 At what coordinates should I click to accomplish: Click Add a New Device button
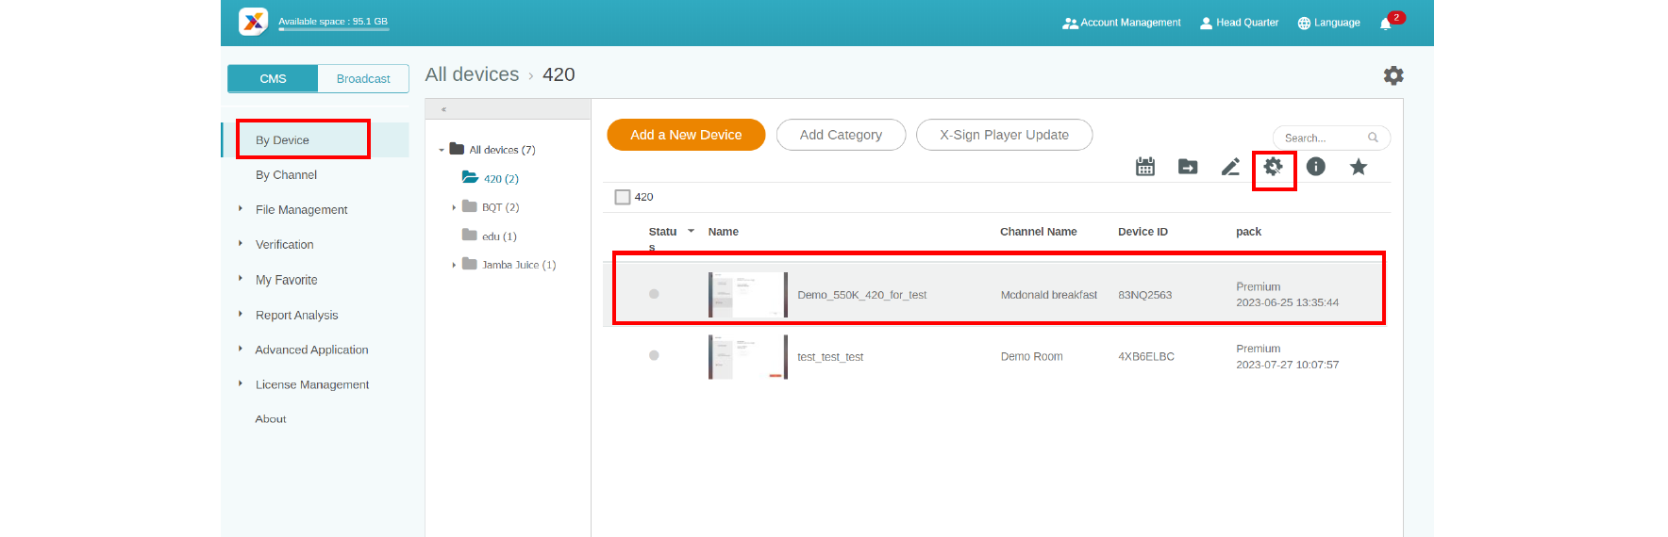(x=686, y=135)
